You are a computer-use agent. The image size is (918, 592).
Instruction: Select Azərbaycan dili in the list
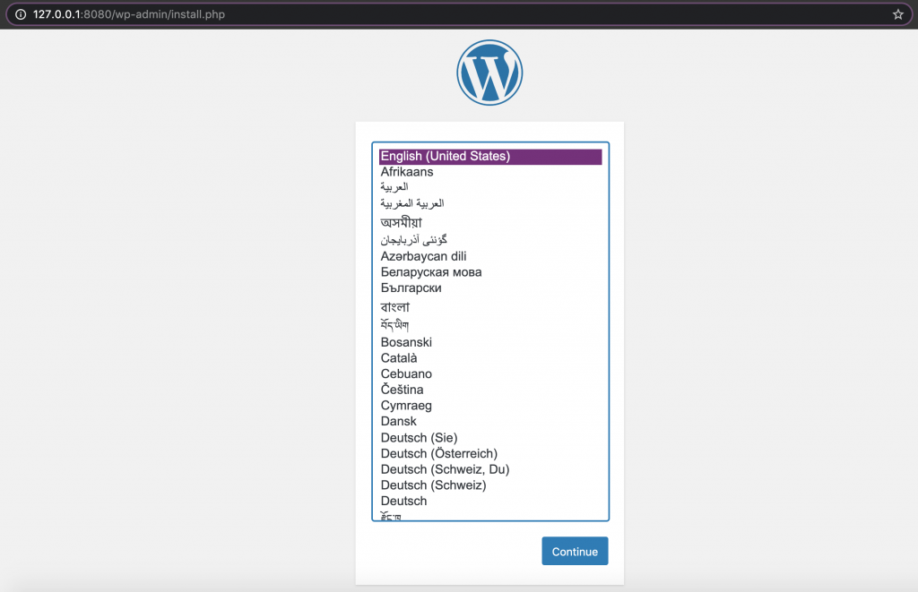pyautogui.click(x=423, y=256)
